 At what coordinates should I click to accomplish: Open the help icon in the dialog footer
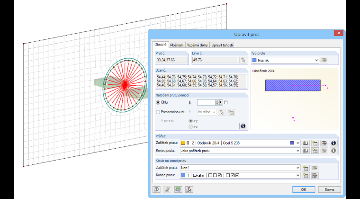point(157,190)
